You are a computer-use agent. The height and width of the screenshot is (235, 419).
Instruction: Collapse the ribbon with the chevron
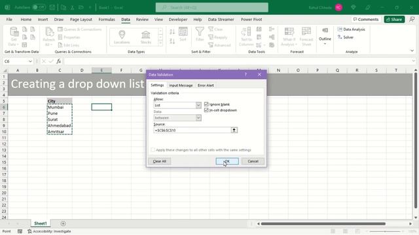point(412,51)
